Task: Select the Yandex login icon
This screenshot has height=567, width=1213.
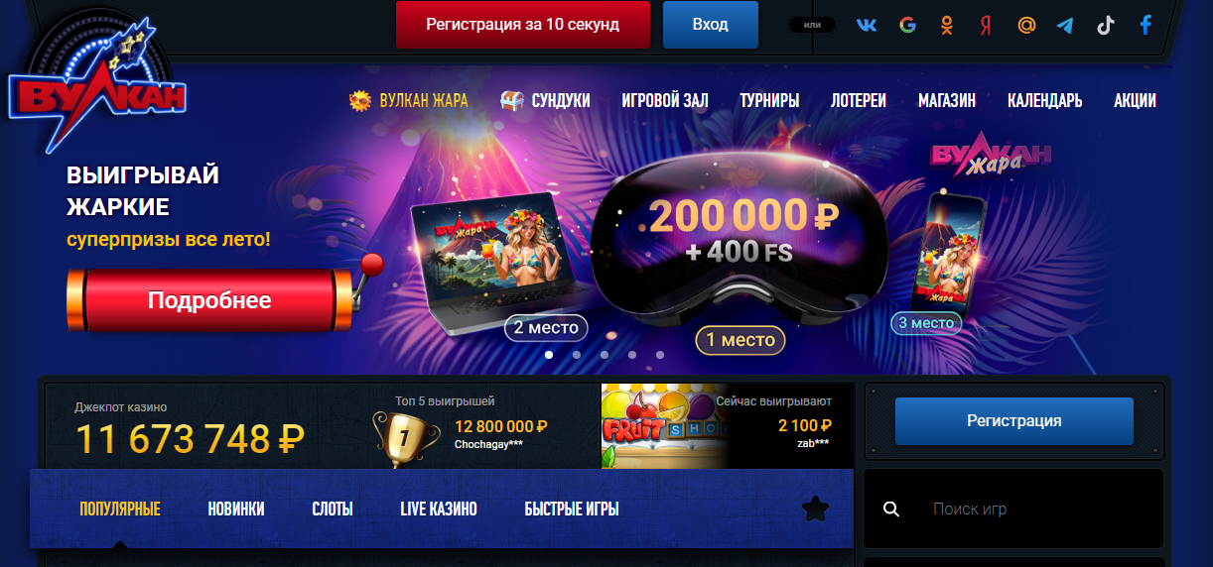Action: pos(986,25)
